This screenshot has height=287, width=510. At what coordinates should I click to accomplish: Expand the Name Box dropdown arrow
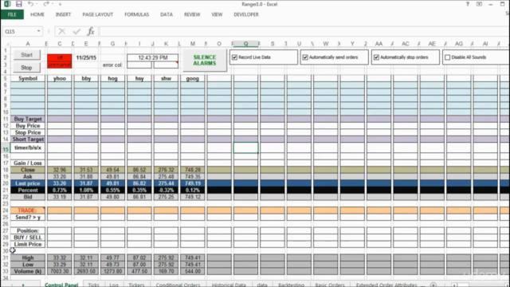(39, 31)
